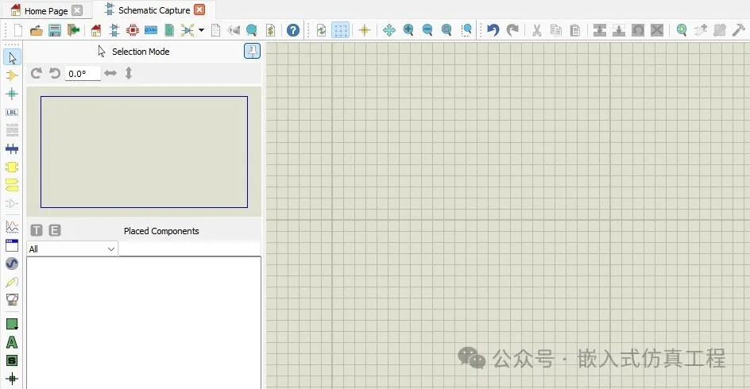Open Help with the question mark icon
The image size is (750, 389).
click(x=293, y=31)
